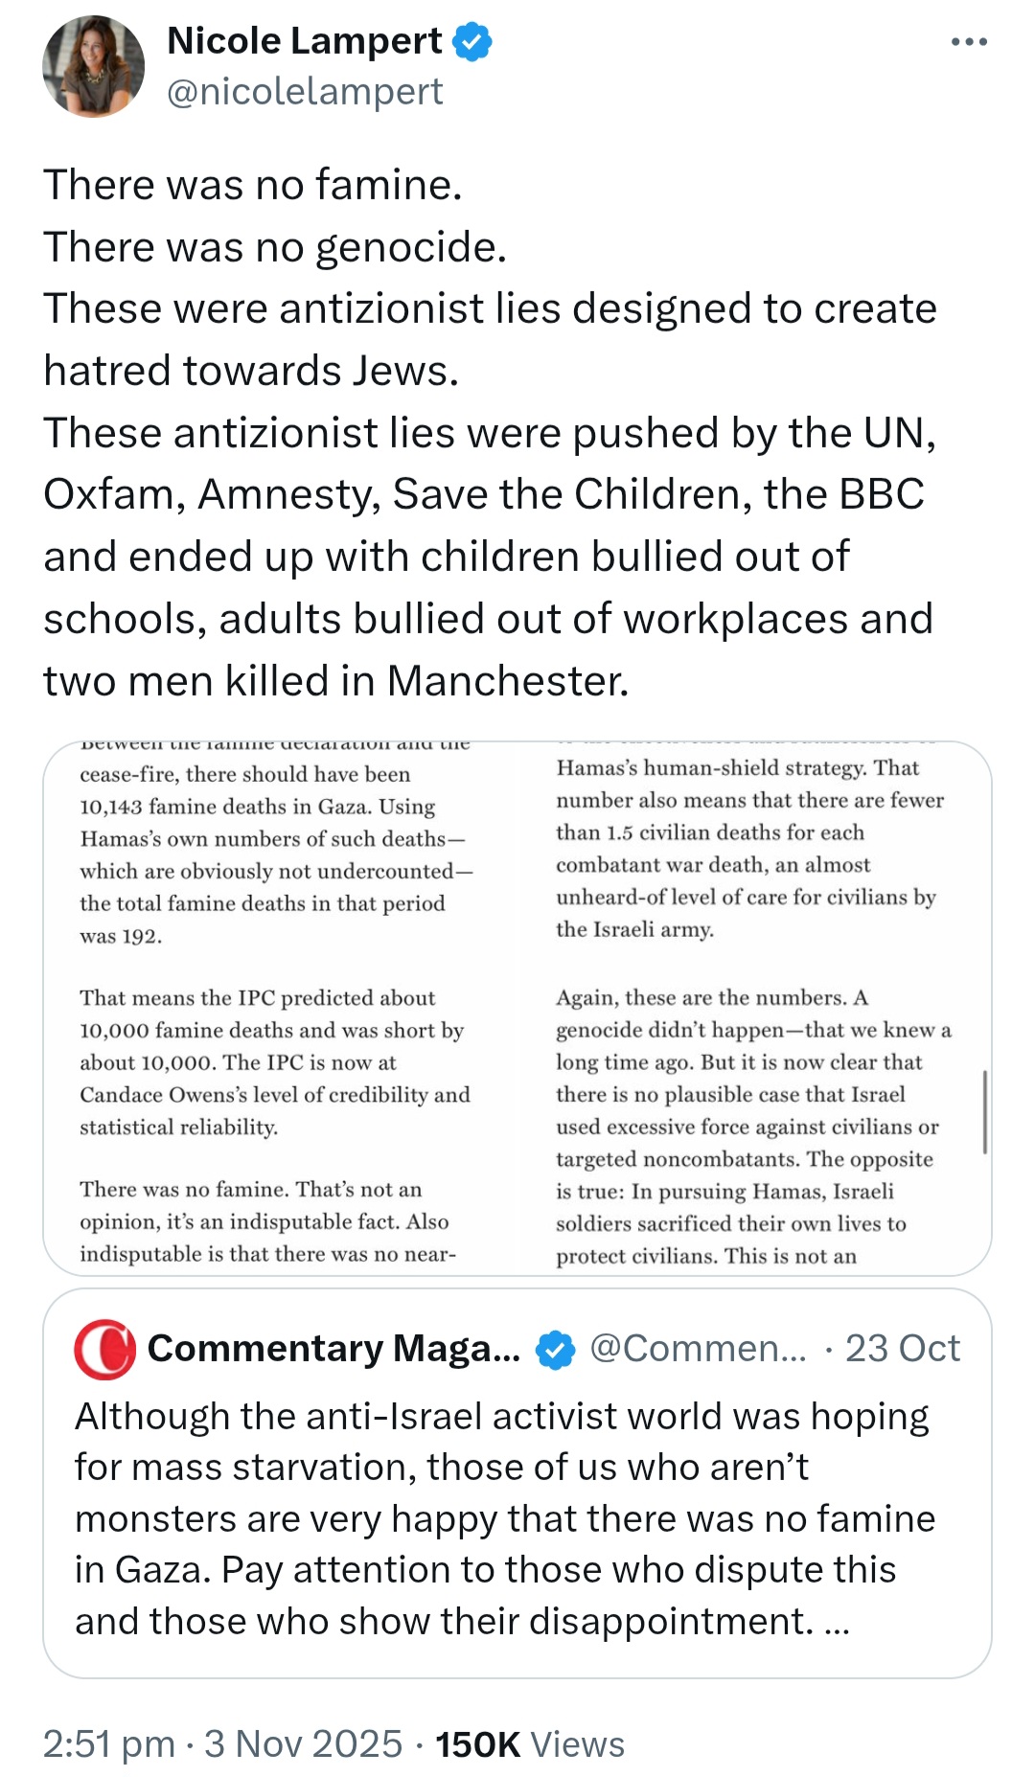This screenshot has height=1777, width=1035.
Task: View the 150K Views analytics
Action: tap(530, 1743)
